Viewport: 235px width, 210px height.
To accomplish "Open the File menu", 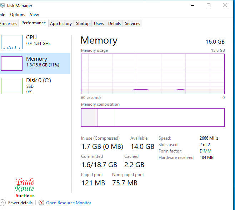I will tap(2, 15).
